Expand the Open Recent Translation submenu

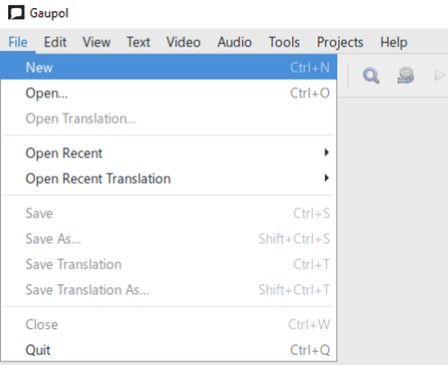168,179
